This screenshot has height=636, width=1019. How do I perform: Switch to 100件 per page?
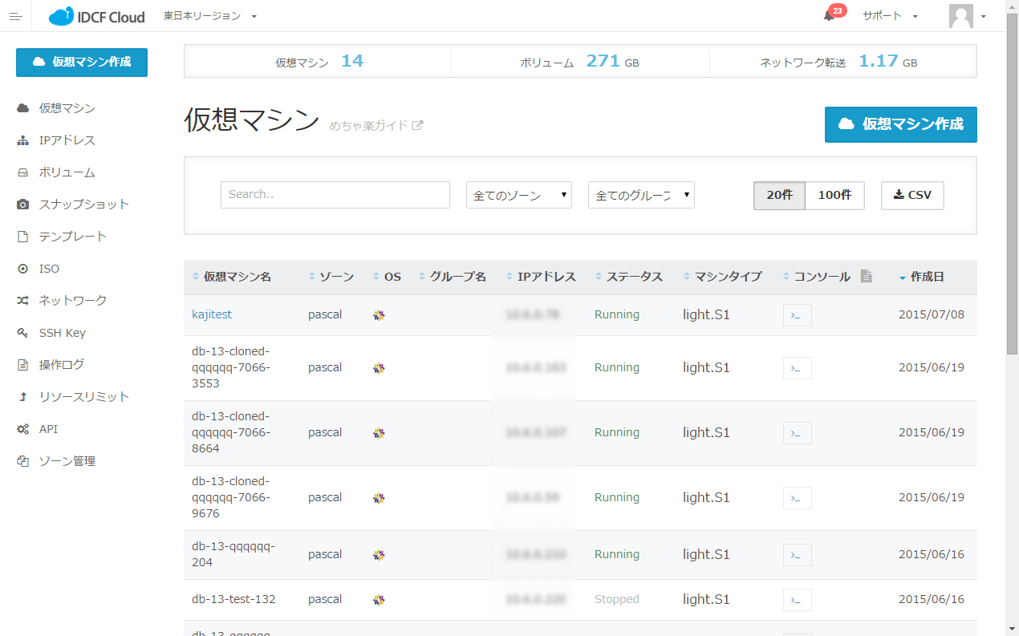coord(834,195)
